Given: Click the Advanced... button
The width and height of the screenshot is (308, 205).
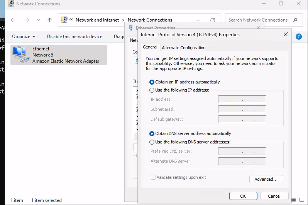Looking at the screenshot, I should pos(266,179).
